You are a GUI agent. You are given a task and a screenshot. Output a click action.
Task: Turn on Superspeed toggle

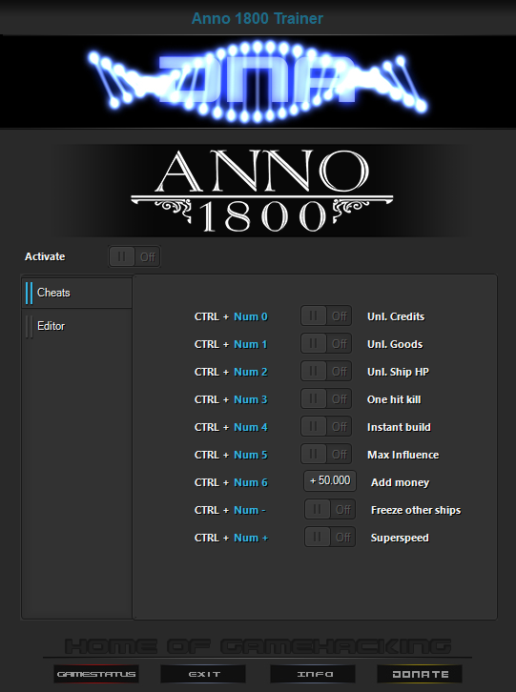[x=330, y=537]
